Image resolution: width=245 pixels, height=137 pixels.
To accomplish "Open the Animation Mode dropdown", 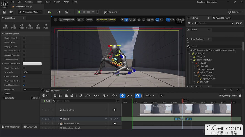I will [30, 12].
